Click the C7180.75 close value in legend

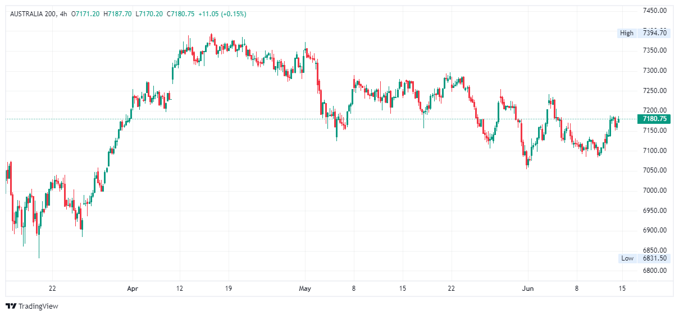click(181, 13)
